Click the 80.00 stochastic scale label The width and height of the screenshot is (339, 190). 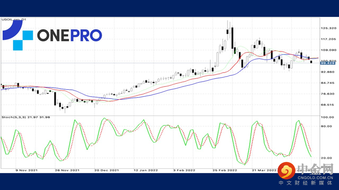tap(326, 126)
